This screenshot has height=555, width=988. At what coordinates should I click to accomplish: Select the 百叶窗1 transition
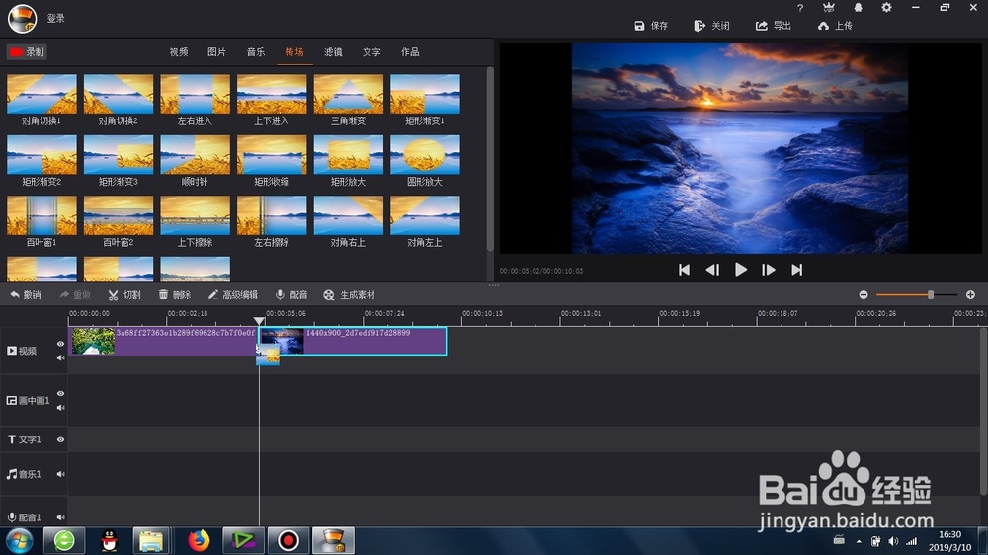(x=41, y=215)
